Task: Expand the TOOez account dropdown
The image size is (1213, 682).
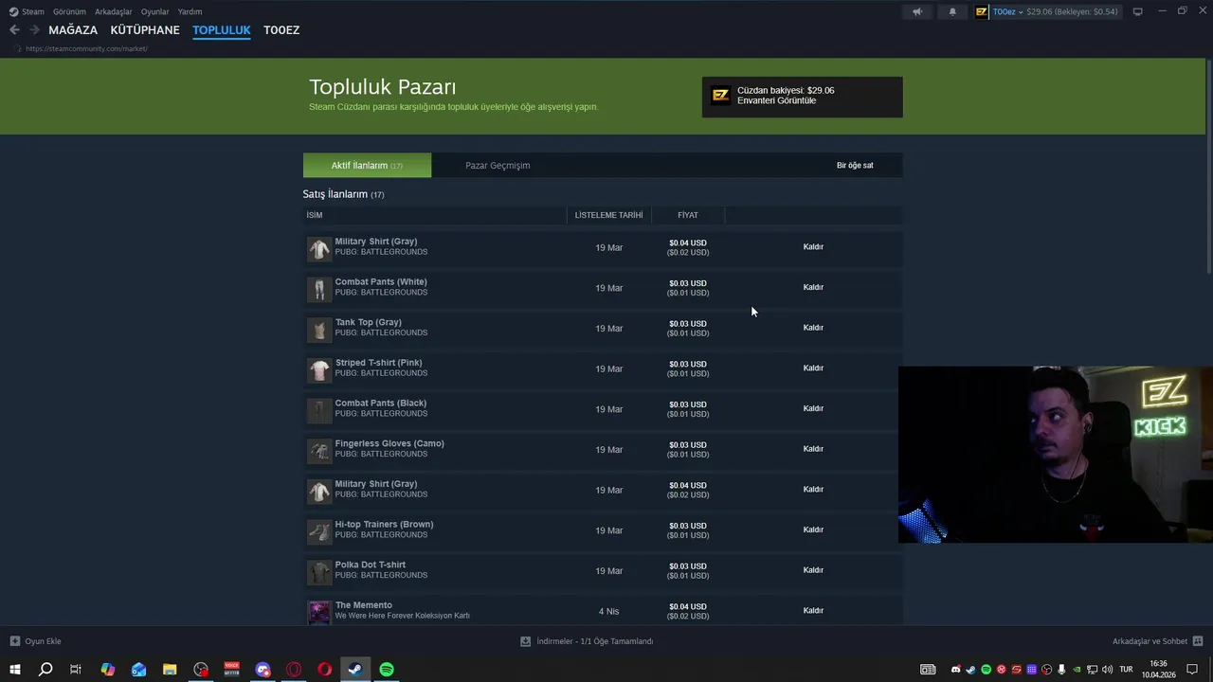Action: tap(1007, 11)
